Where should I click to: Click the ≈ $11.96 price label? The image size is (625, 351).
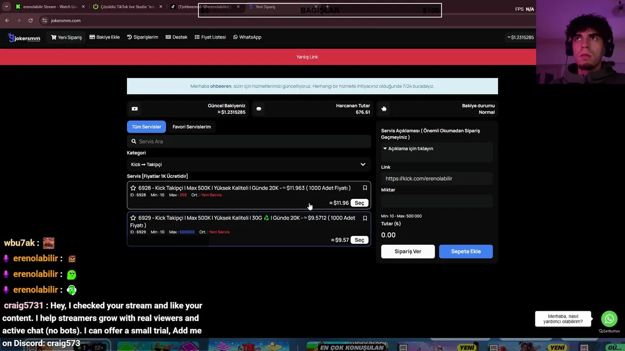[339, 203]
